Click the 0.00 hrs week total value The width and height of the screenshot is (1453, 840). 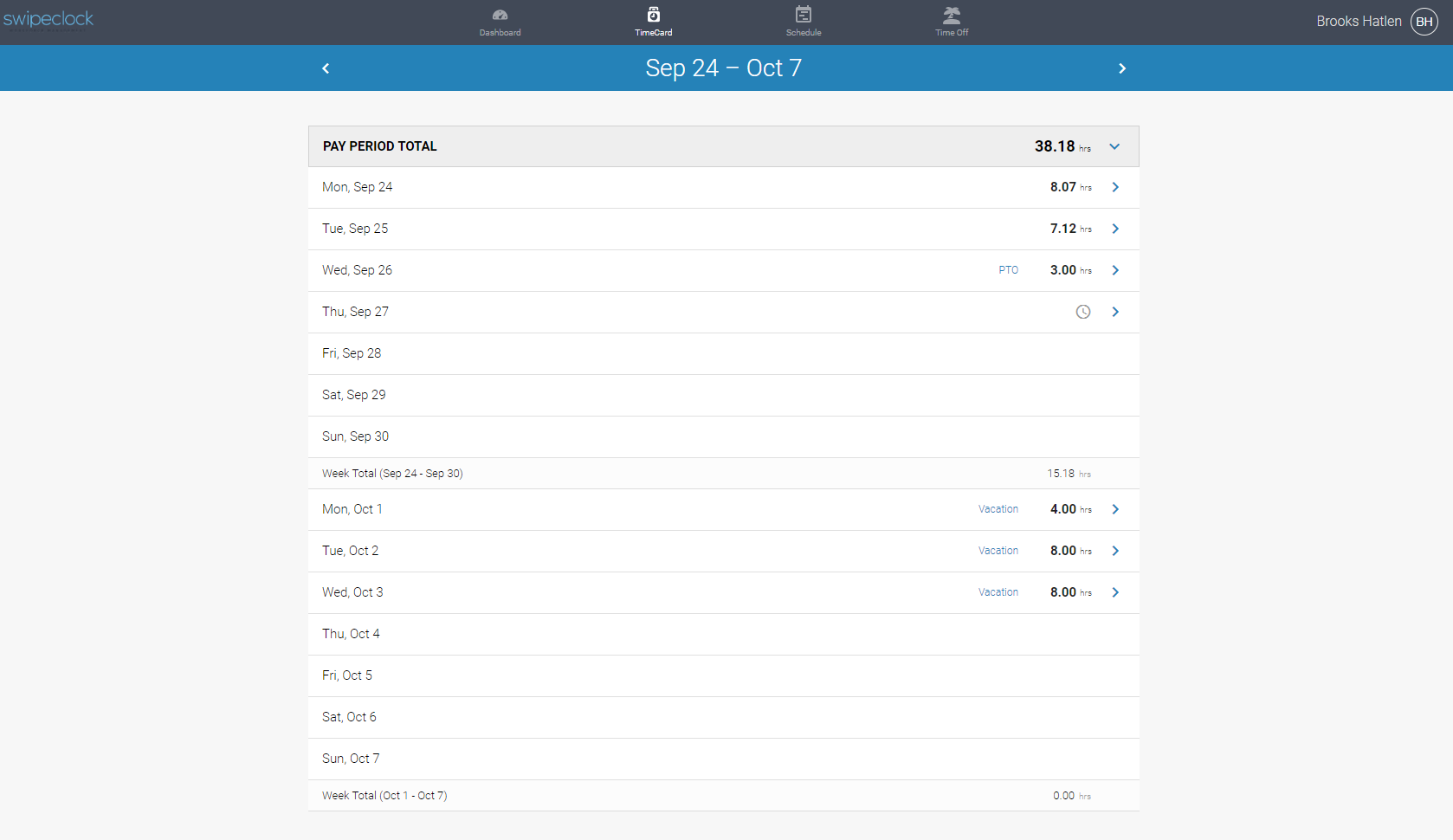click(x=1072, y=796)
